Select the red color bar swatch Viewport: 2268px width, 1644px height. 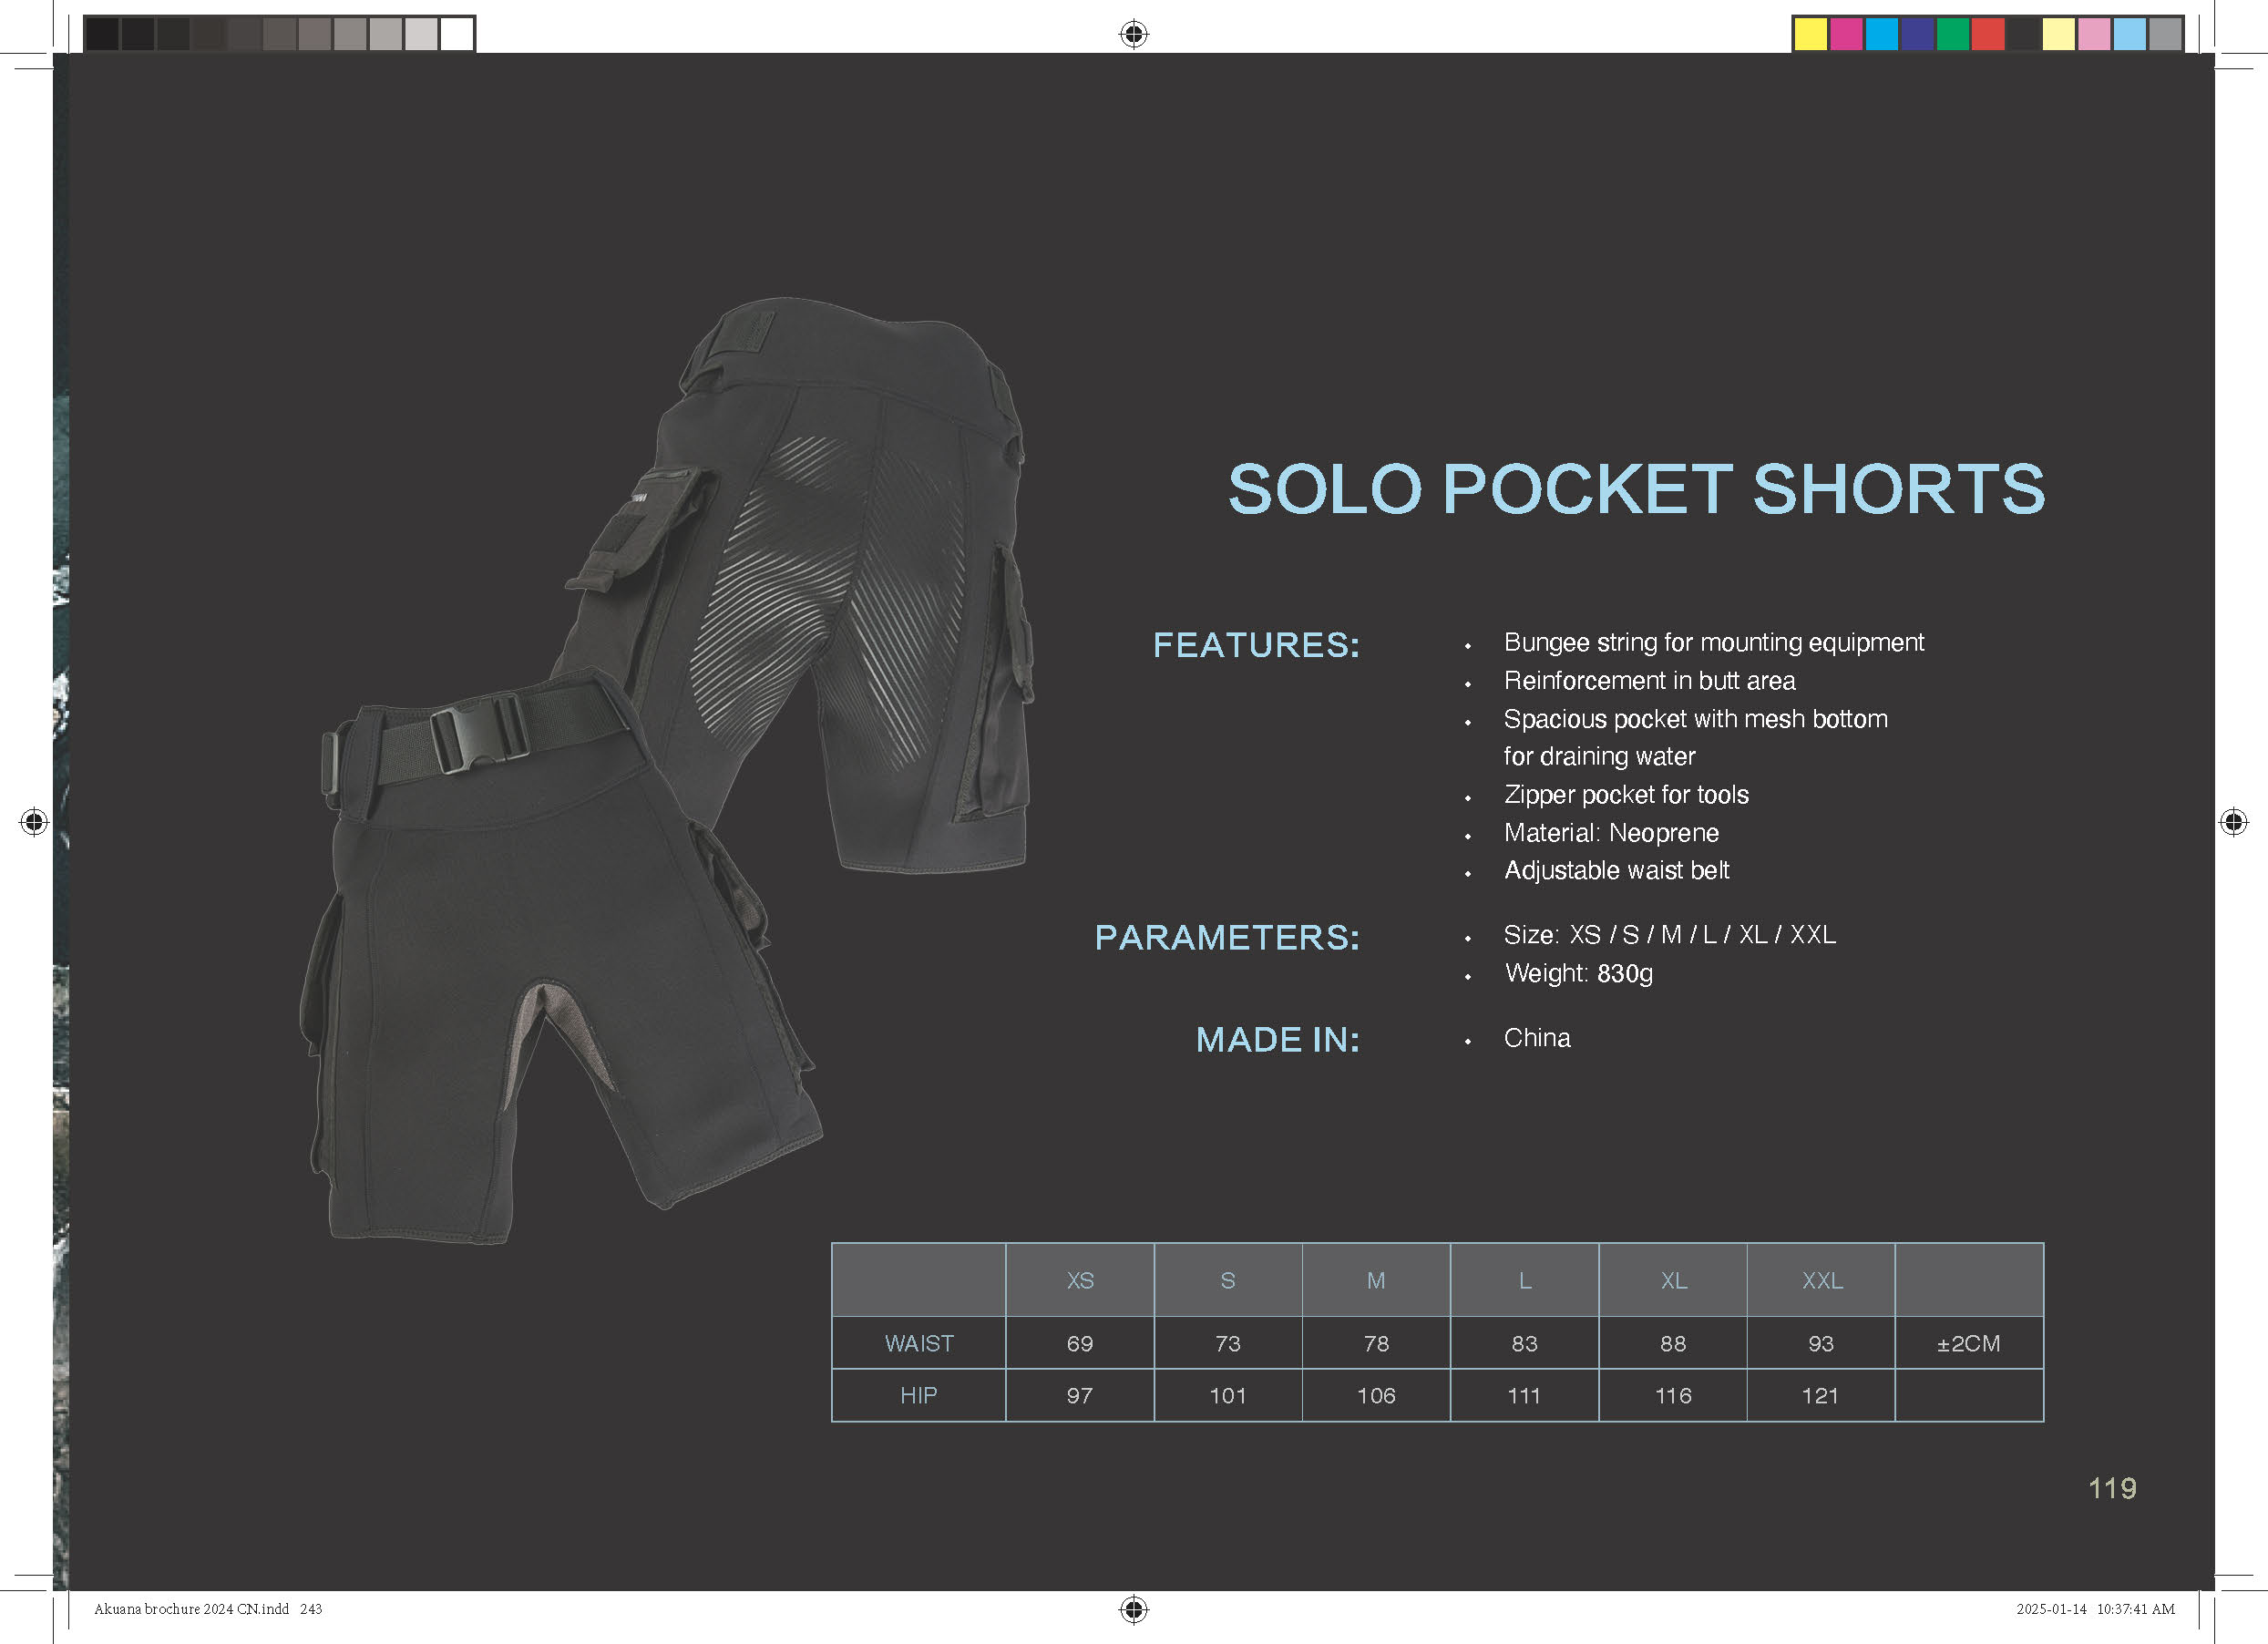tap(1988, 34)
